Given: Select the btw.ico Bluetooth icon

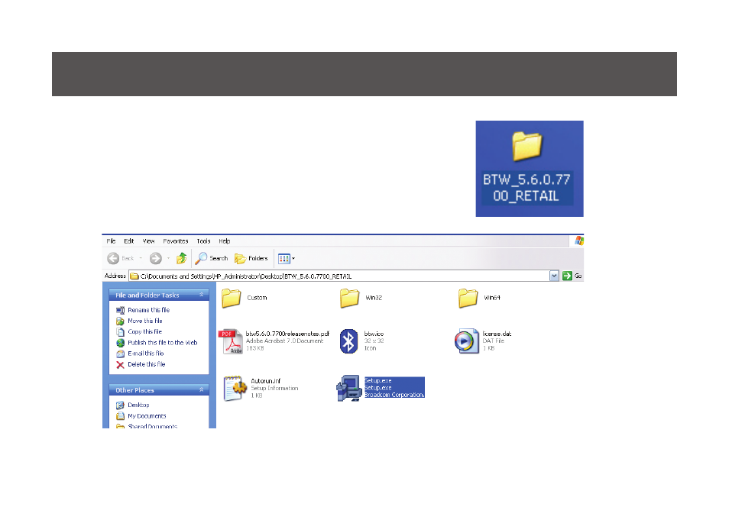Looking at the screenshot, I should coord(348,341).
